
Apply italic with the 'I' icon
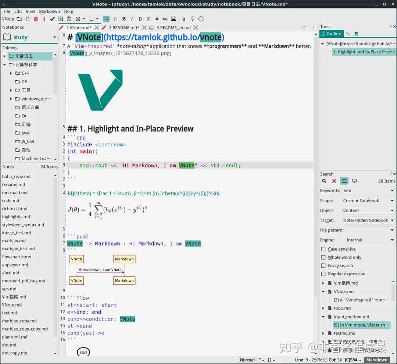point(132,19)
